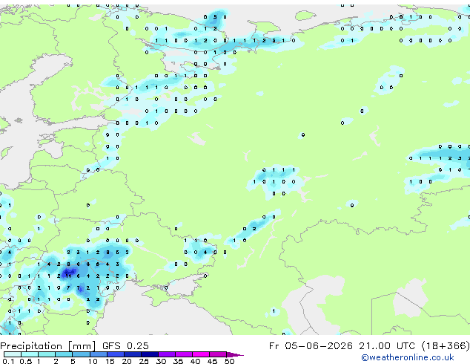This screenshot has height=364, width=470.
Task: Click the '25' legend scale label
Action: (144, 361)
